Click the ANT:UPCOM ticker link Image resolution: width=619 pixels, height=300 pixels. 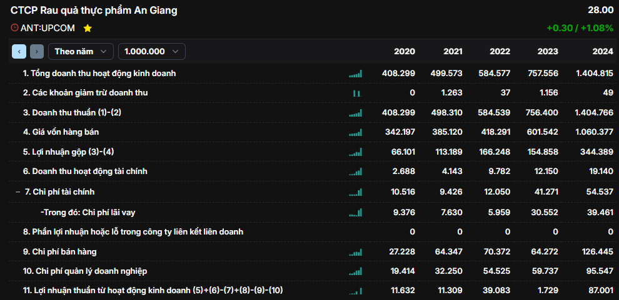click(x=48, y=28)
